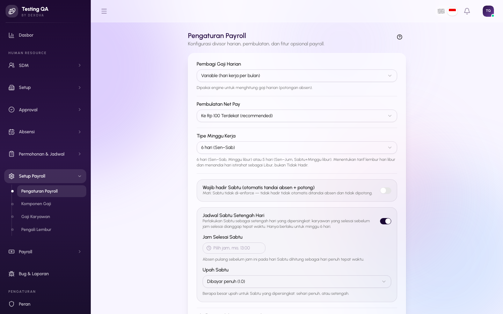
Task: Collapse Setup Payroll menu chevron
Action: pyautogui.click(x=80, y=176)
